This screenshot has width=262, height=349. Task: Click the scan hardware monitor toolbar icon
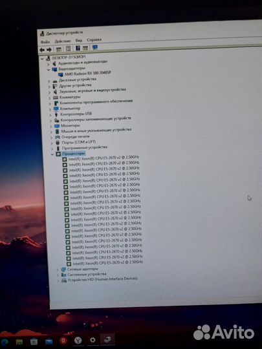tap(95, 47)
